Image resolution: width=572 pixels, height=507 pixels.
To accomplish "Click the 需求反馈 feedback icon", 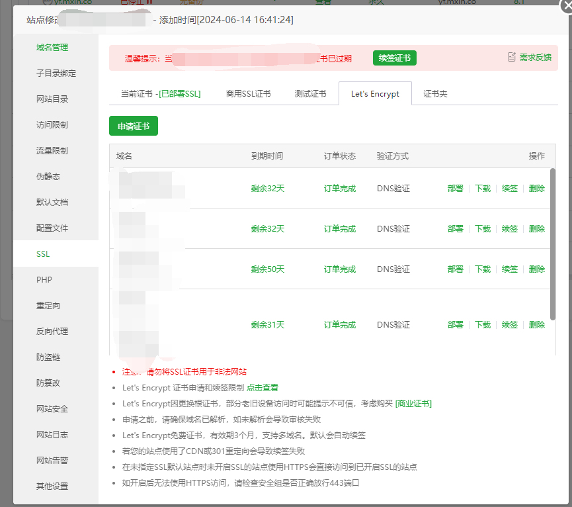I will pos(511,58).
